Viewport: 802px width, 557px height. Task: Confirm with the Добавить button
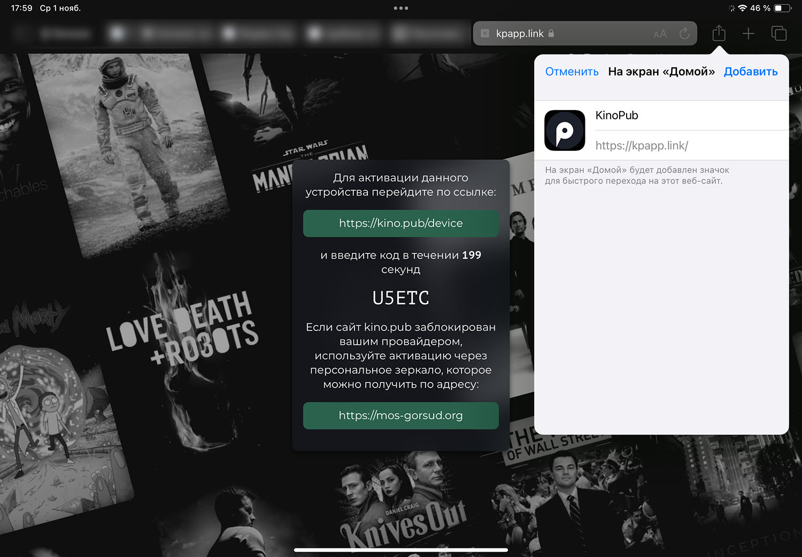click(751, 72)
